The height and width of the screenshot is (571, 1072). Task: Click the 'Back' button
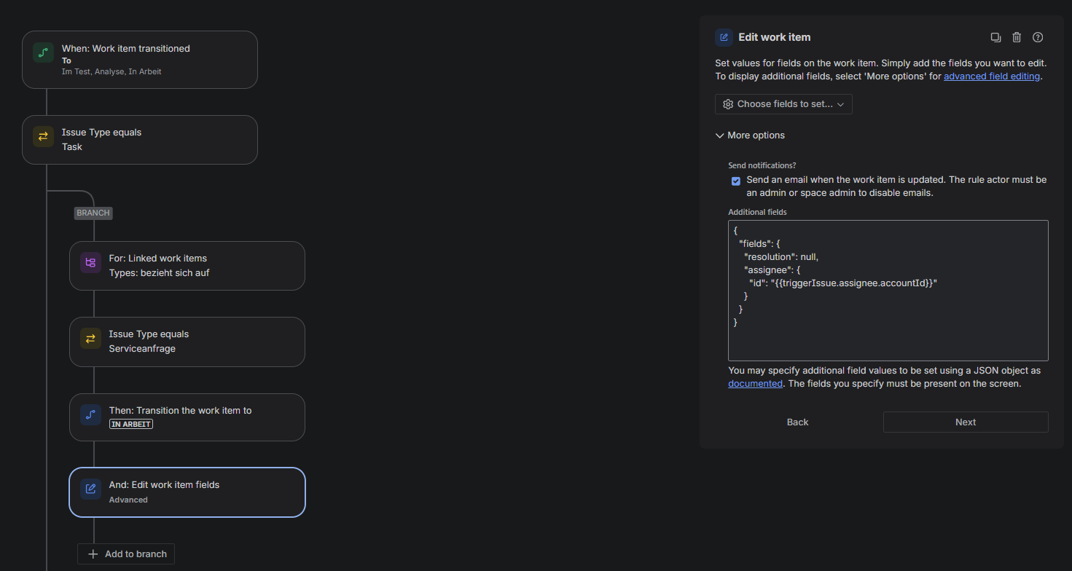tap(798, 422)
